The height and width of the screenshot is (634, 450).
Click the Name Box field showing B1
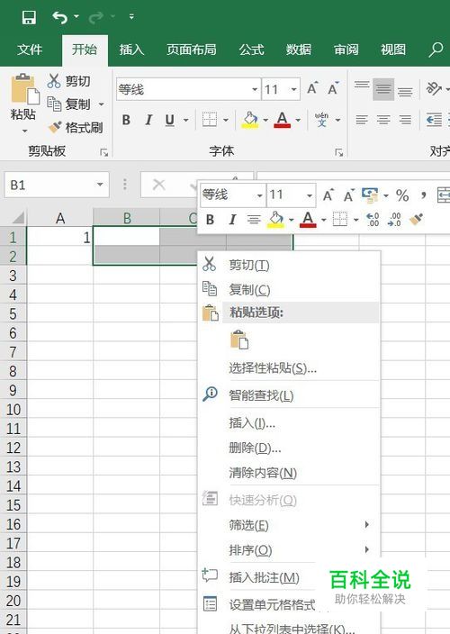tap(57, 185)
